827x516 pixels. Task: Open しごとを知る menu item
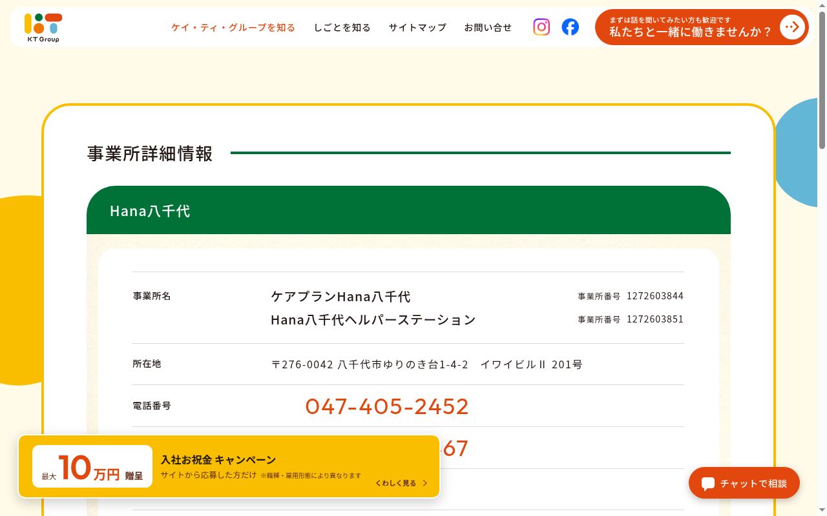(342, 27)
